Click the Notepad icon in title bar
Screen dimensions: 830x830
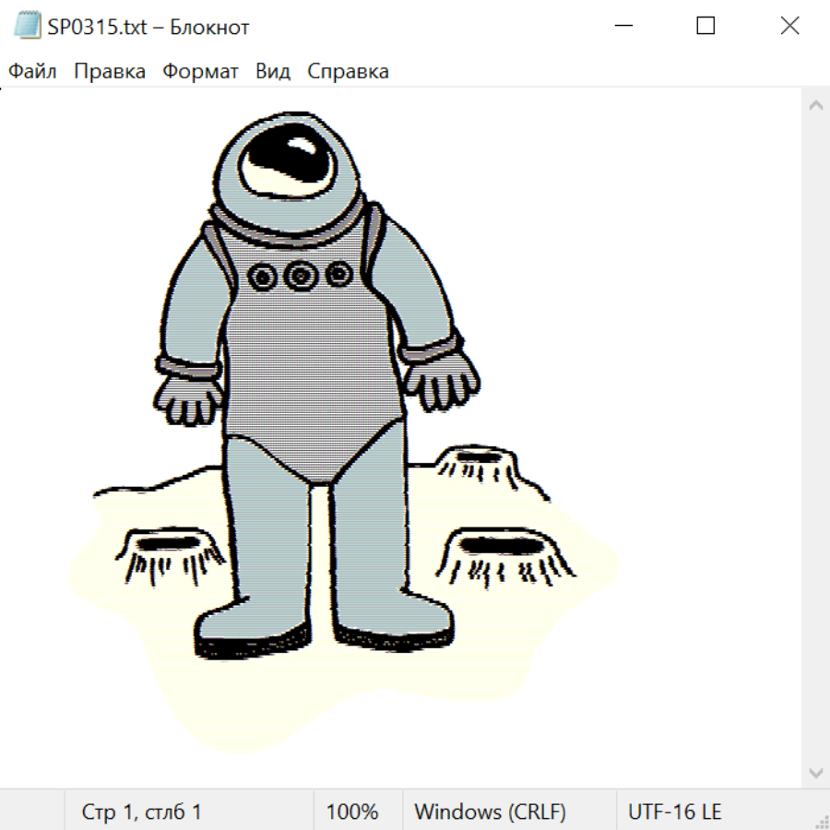28,27
